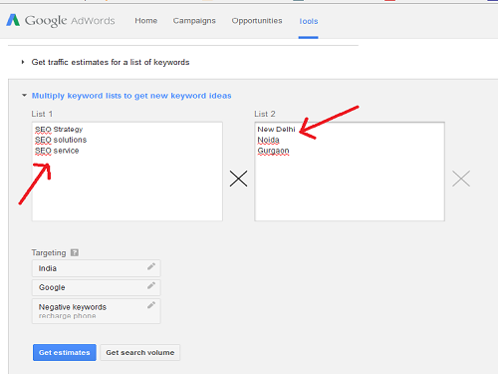Click the 'Noida' line in List 2
This screenshot has height=374, width=498.
[268, 140]
